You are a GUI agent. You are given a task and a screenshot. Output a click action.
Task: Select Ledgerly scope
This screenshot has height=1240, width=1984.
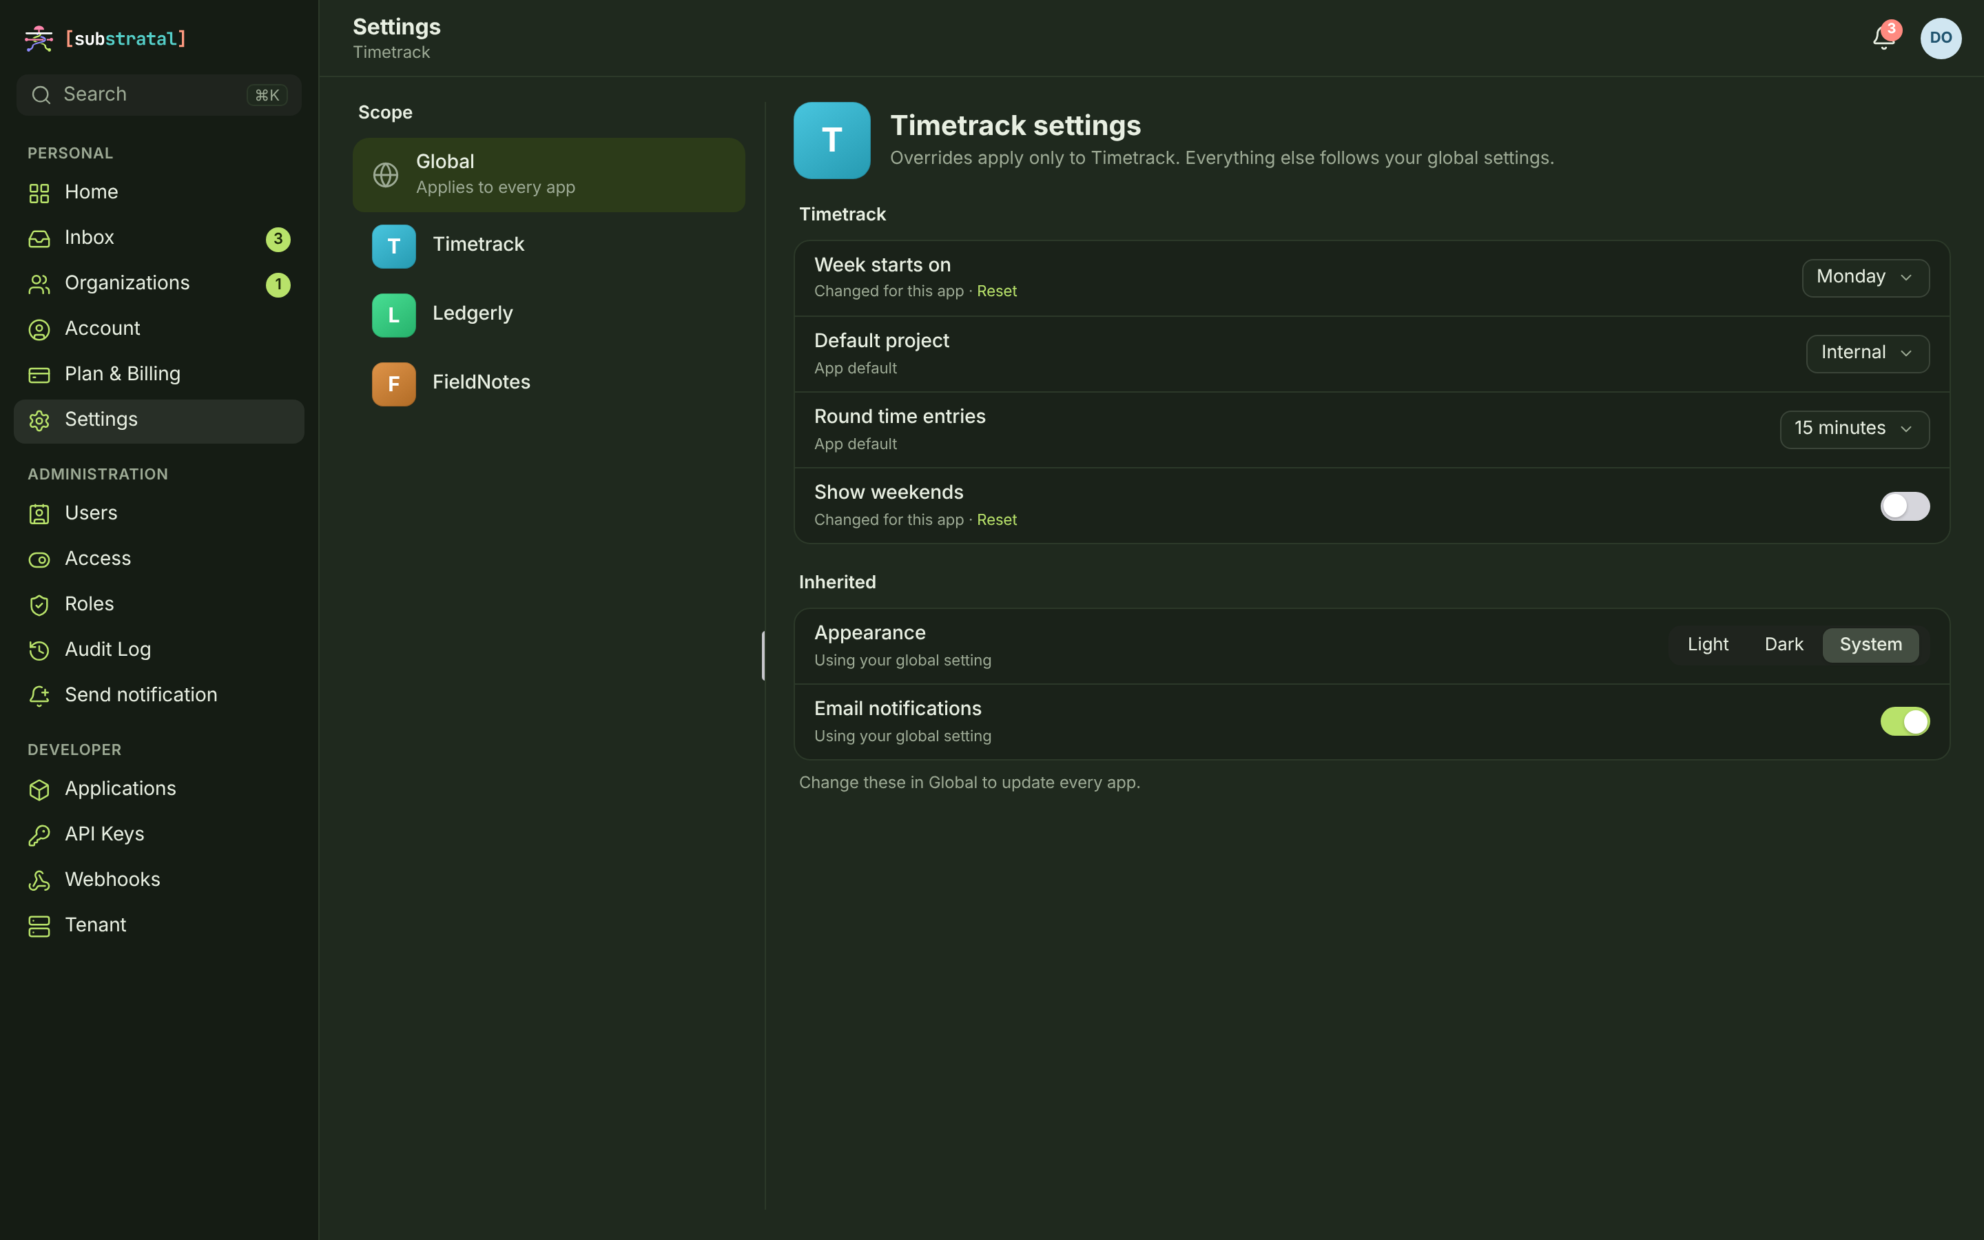(x=548, y=315)
